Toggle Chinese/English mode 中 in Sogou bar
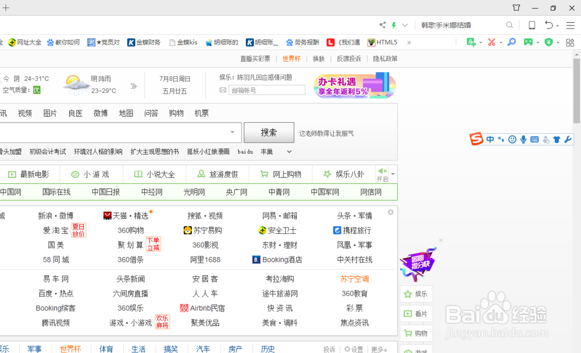This screenshot has height=353, width=581. (490, 140)
